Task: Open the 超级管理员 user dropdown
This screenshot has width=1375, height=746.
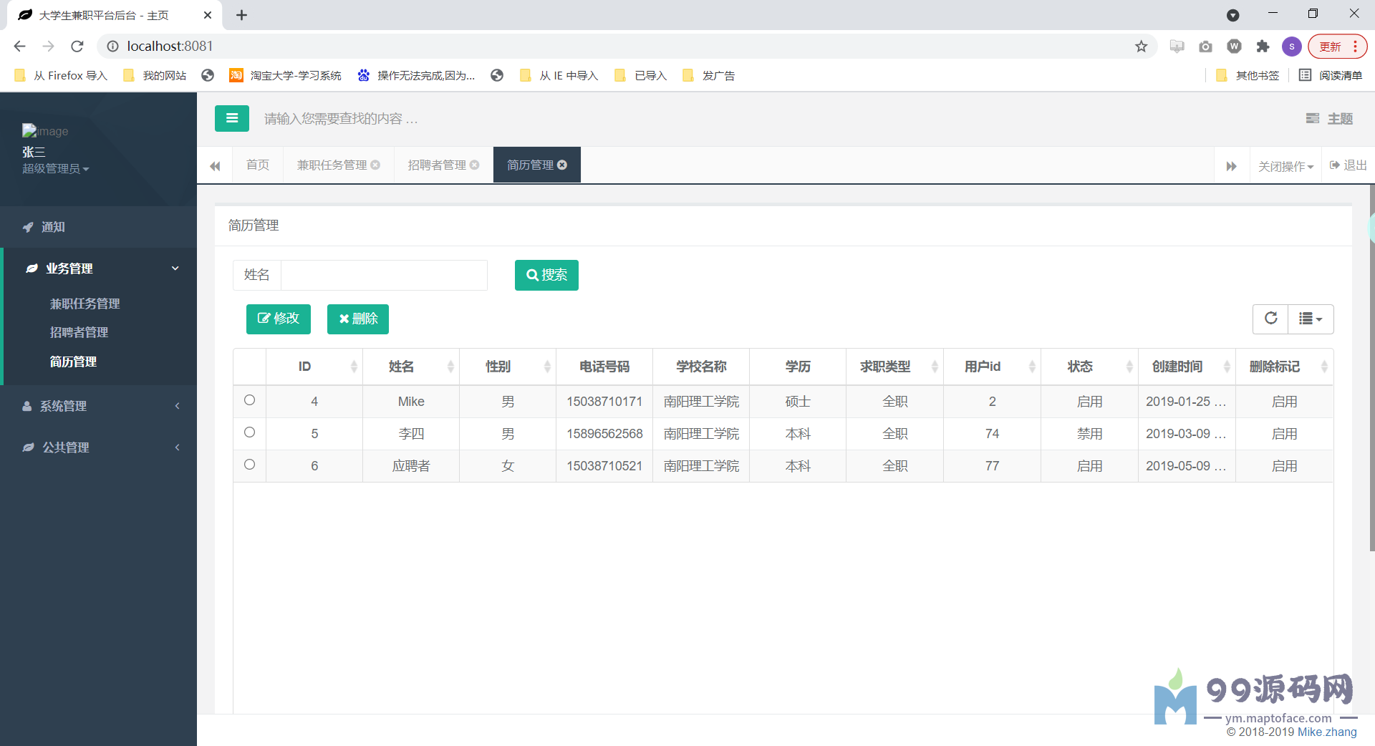Action: coord(55,169)
